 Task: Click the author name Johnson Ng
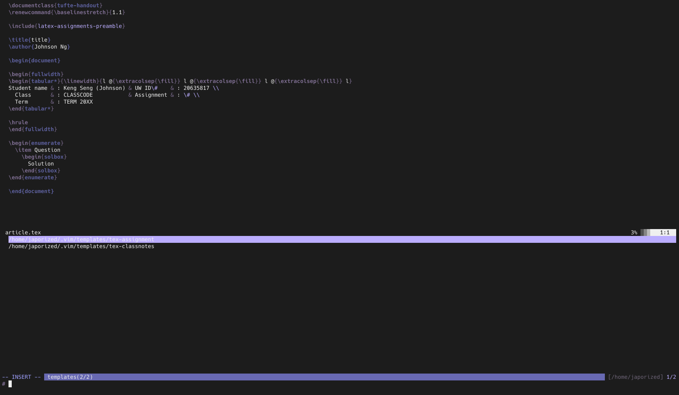(x=51, y=47)
